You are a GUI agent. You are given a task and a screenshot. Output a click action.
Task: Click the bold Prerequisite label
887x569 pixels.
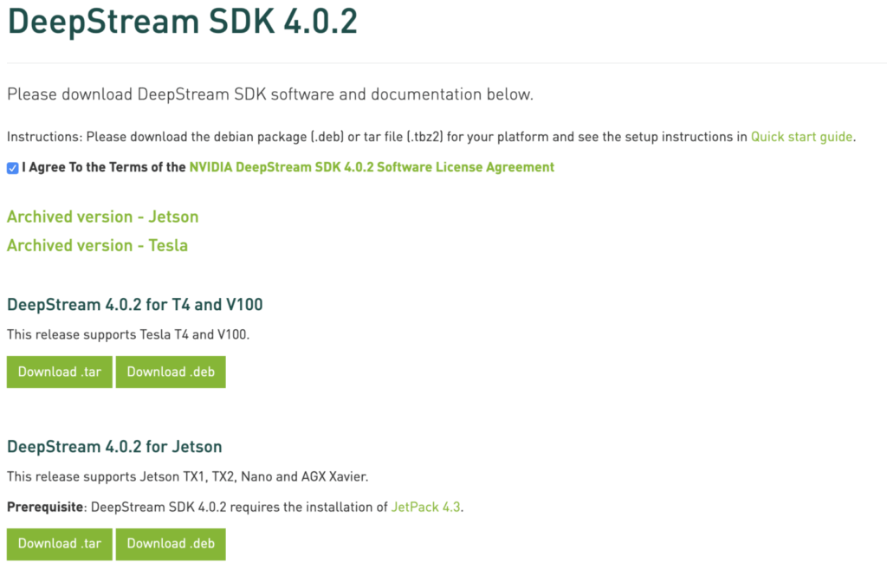pyautogui.click(x=45, y=507)
